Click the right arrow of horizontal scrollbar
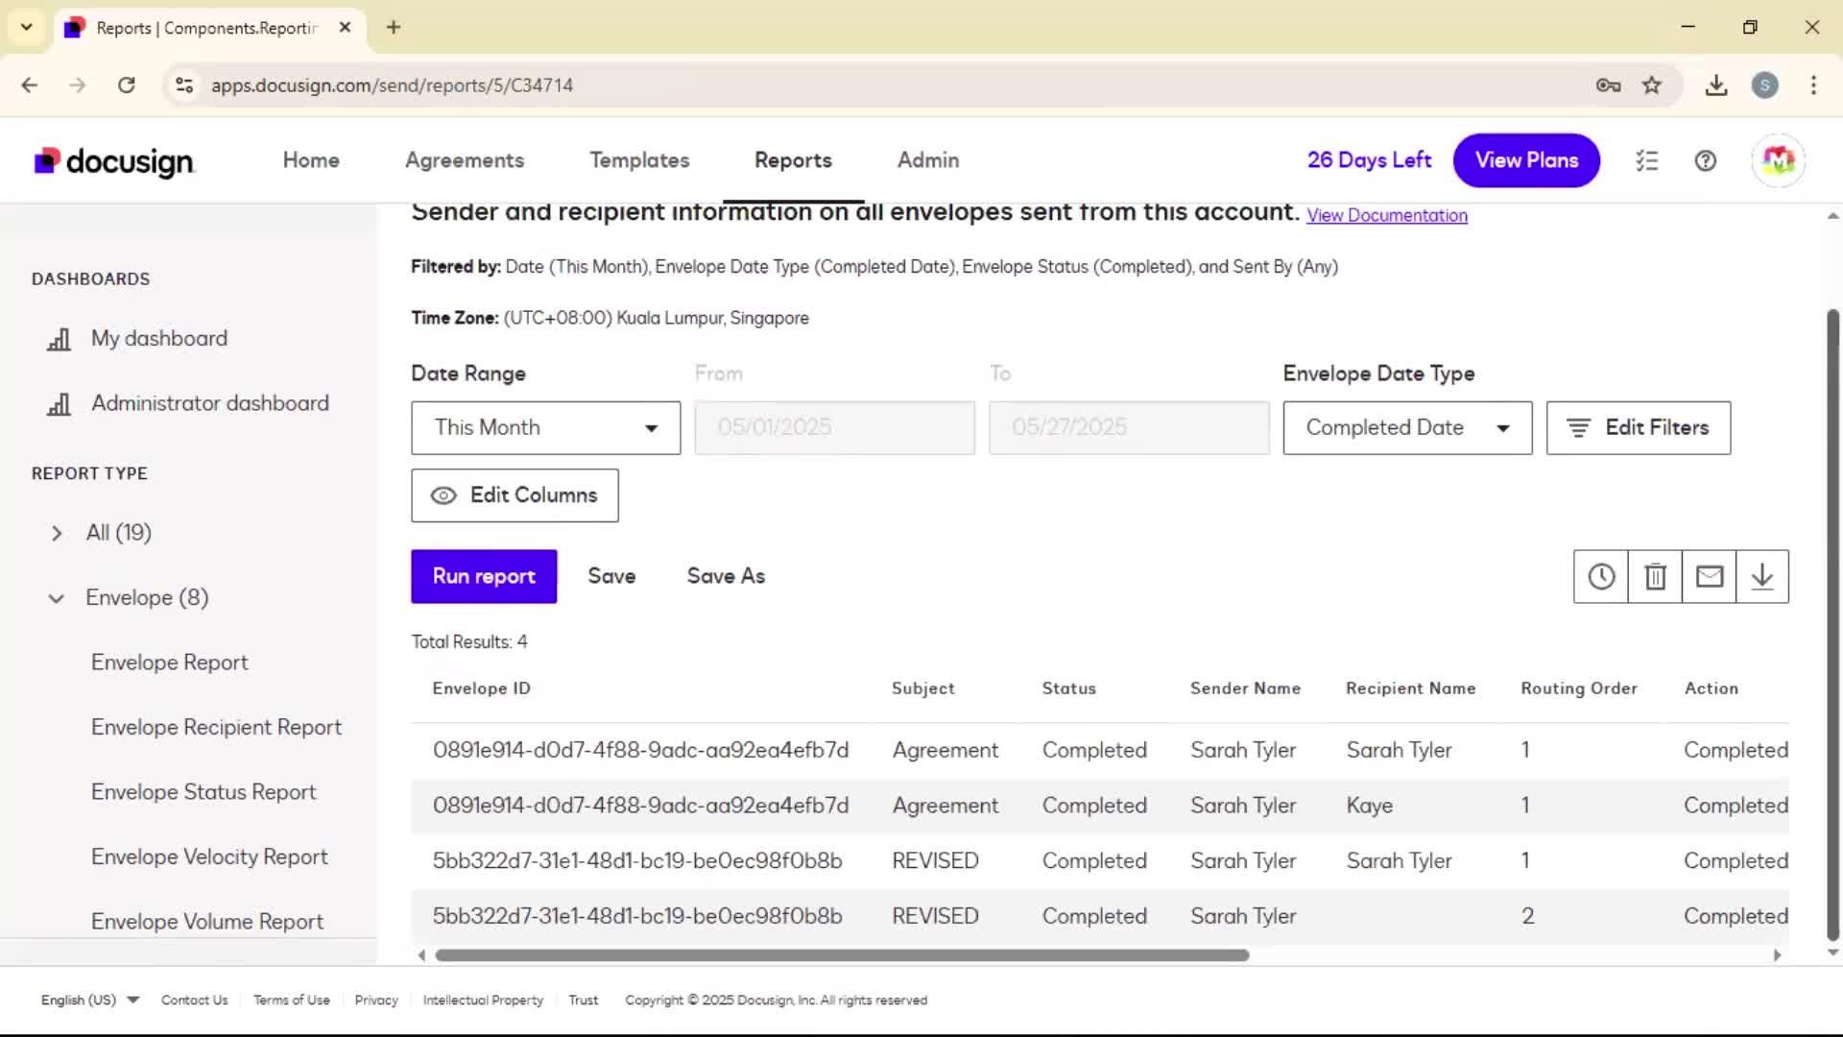The image size is (1843, 1037). 1777,955
